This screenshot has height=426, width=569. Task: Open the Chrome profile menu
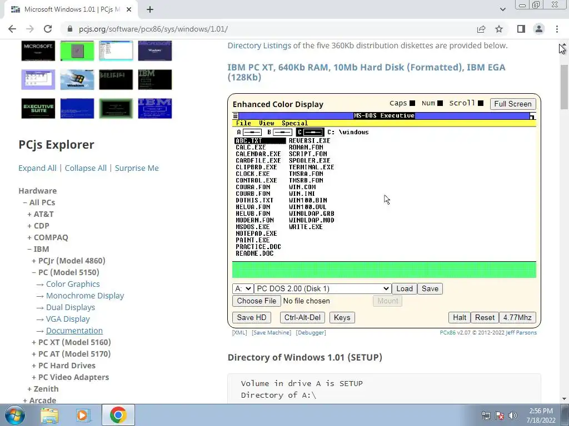(539, 29)
